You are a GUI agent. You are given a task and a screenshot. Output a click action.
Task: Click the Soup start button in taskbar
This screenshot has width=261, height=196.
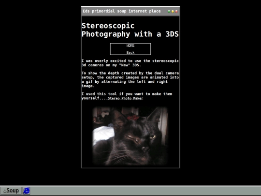coord(11,191)
